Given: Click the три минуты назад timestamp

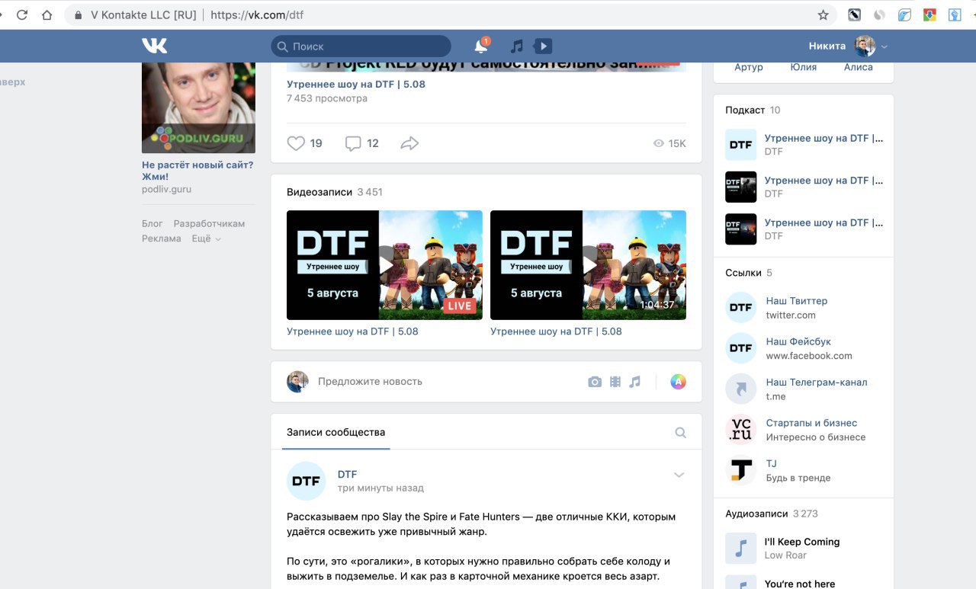Looking at the screenshot, I should [x=380, y=488].
